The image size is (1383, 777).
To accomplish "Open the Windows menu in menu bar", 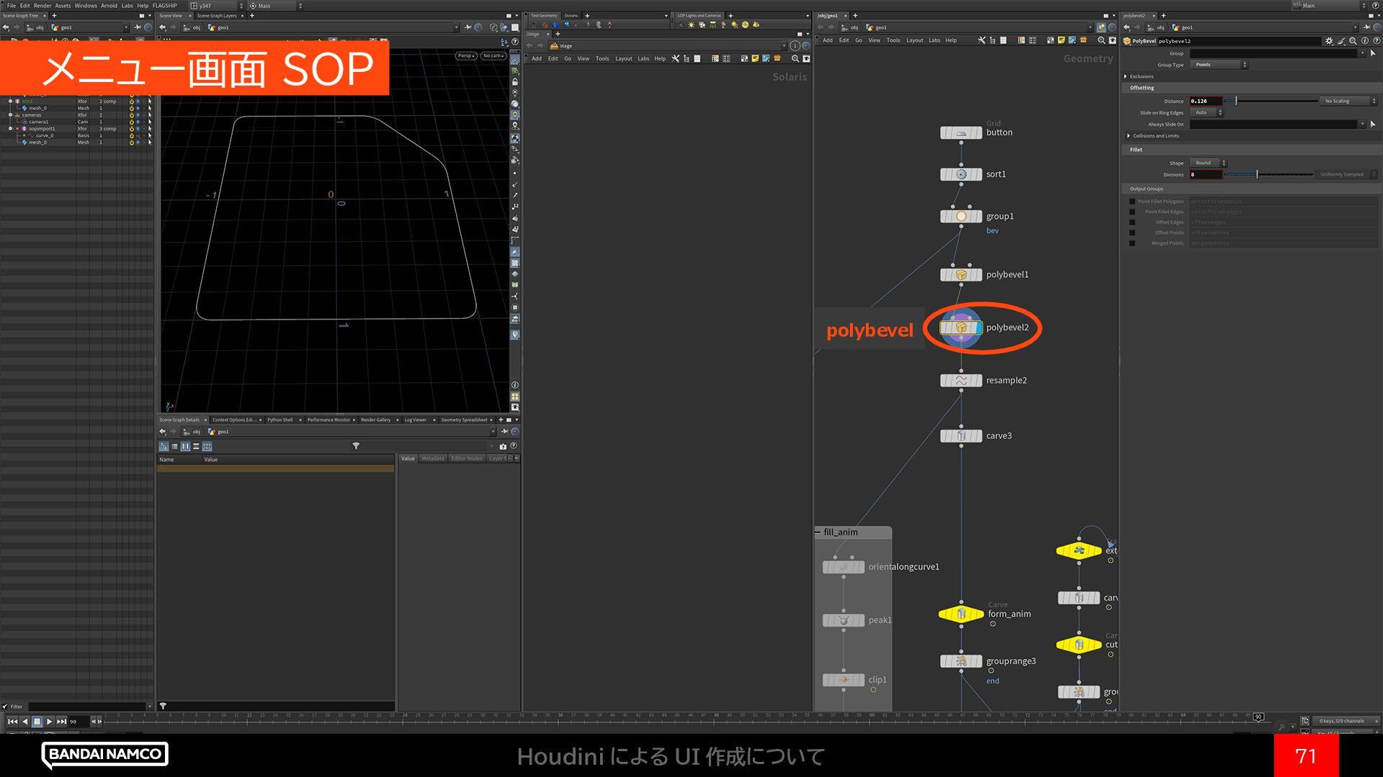I will coord(85,5).
